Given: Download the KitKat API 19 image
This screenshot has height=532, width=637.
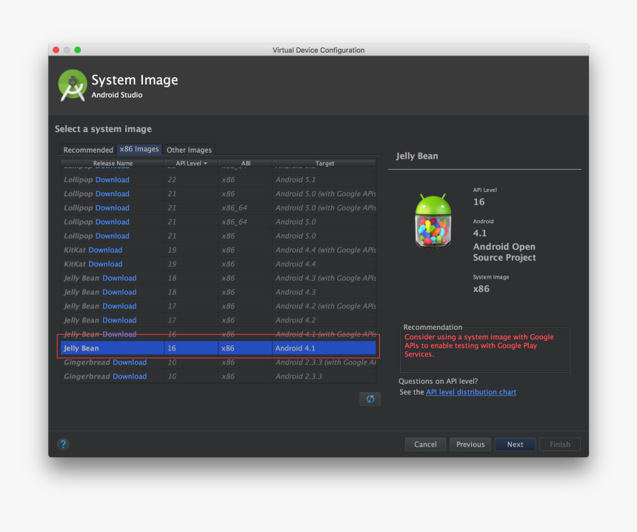Looking at the screenshot, I should tap(105, 250).
